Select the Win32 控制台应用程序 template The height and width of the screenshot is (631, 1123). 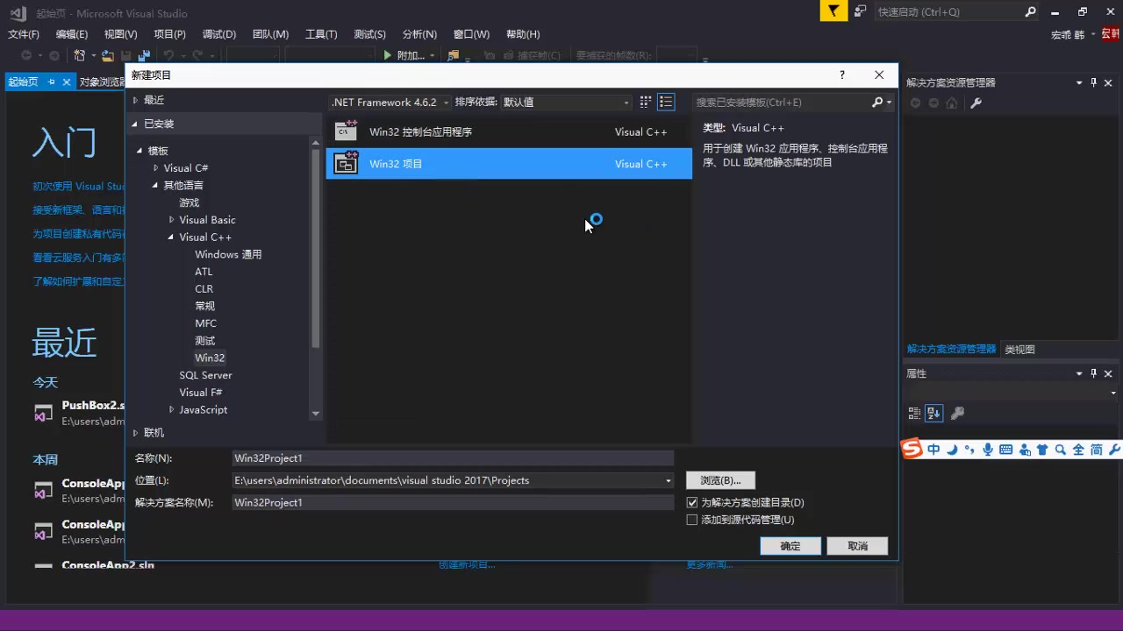click(x=509, y=132)
